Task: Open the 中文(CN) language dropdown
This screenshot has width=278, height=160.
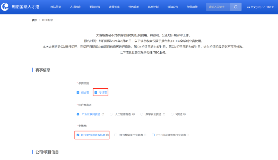Action: (256, 7)
